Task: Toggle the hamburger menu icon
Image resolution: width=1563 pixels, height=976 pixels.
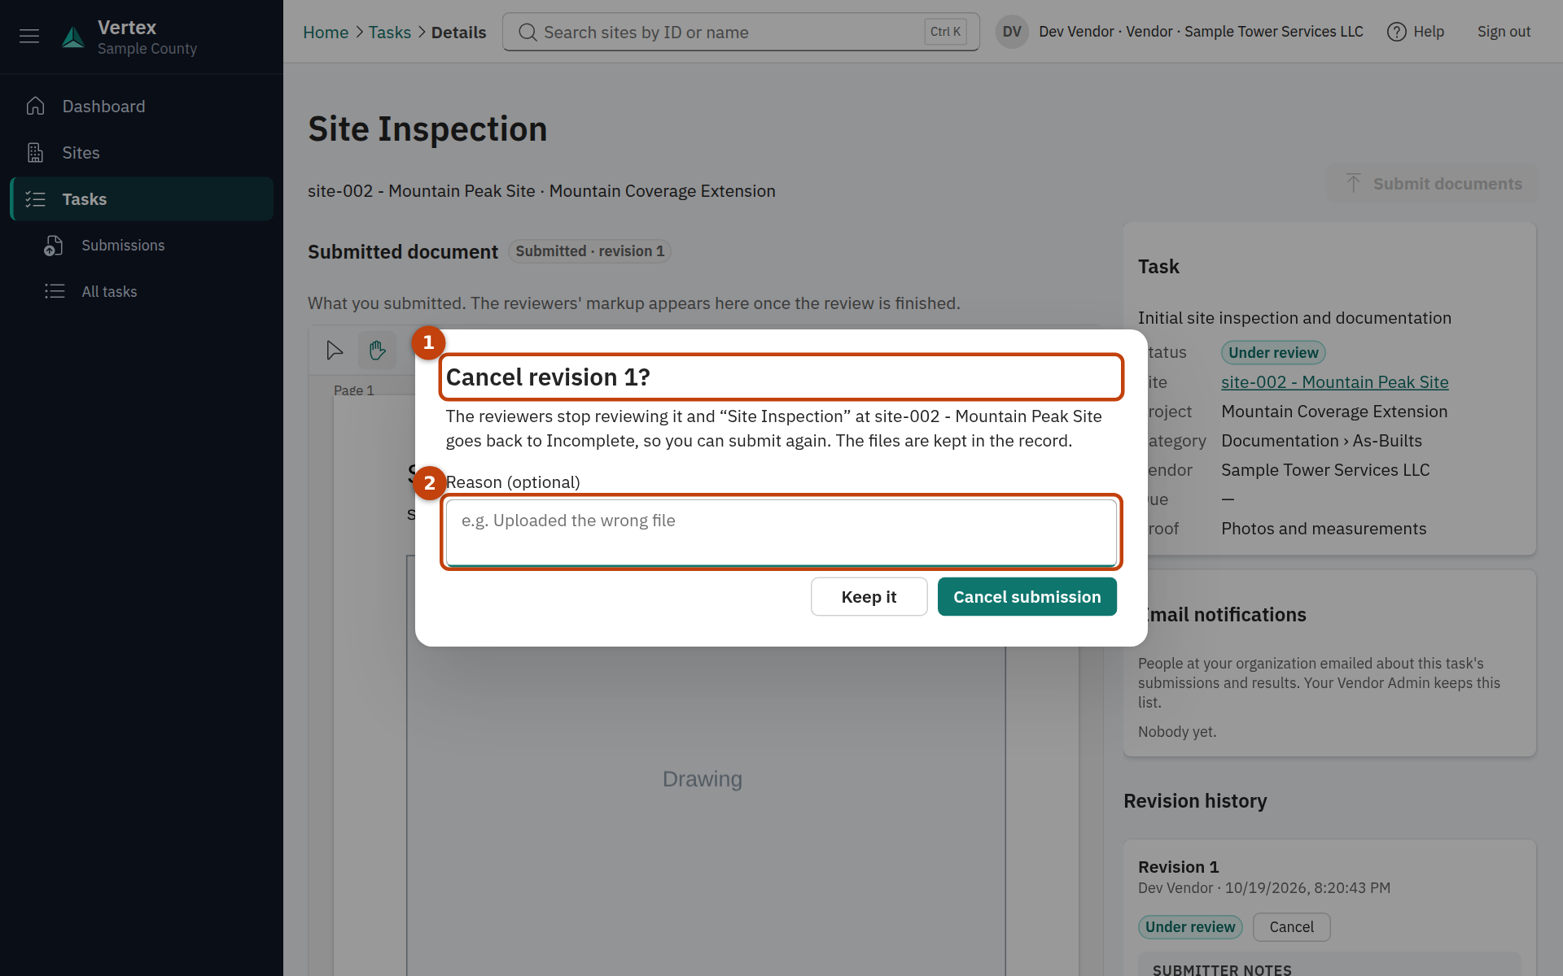Action: pyautogui.click(x=29, y=36)
